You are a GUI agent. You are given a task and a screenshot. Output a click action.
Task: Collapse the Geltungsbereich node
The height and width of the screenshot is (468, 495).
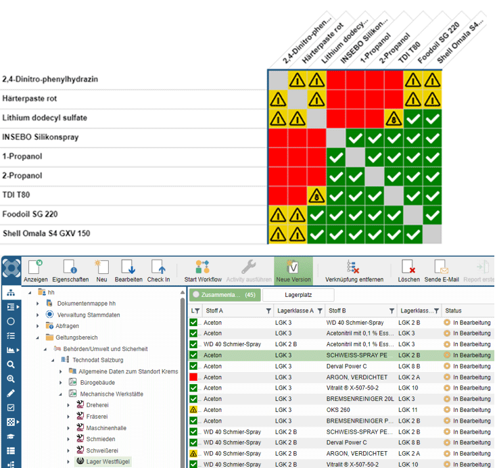pos(38,337)
